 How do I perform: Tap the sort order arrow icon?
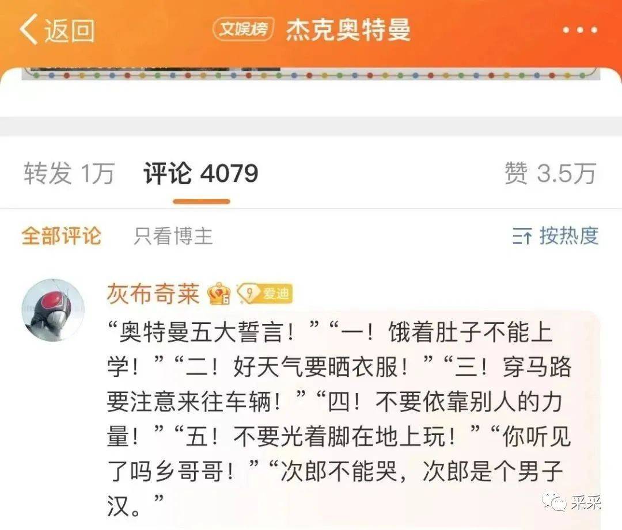point(522,237)
